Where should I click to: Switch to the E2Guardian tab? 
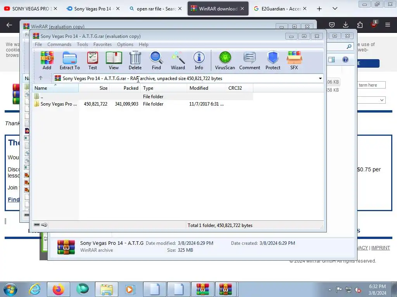(281, 9)
